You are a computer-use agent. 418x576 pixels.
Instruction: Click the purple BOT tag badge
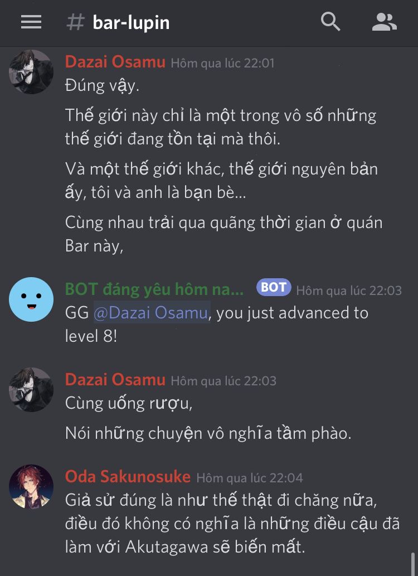coord(274,287)
